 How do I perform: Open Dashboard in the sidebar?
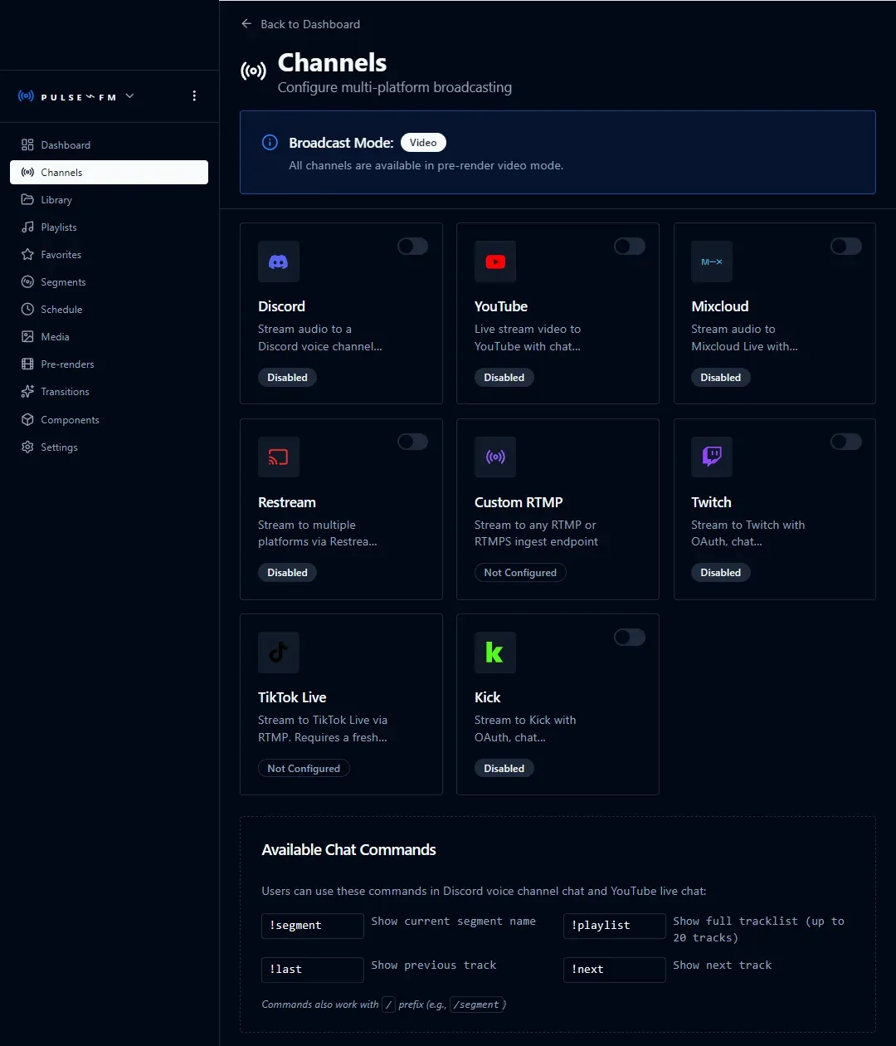pyautogui.click(x=109, y=144)
